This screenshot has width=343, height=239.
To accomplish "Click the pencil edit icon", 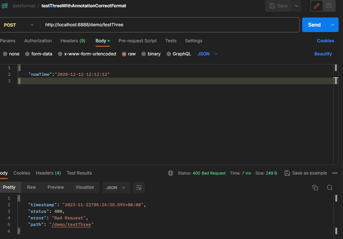I will point(317,6).
